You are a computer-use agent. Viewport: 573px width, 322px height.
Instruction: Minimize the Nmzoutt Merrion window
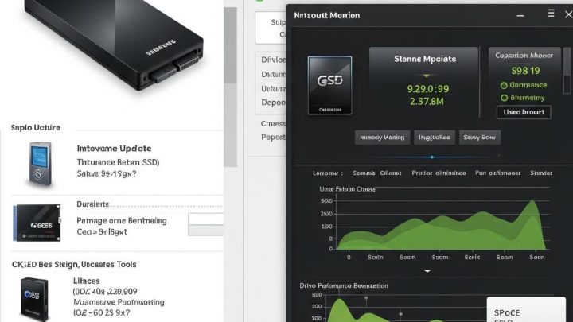coord(520,16)
